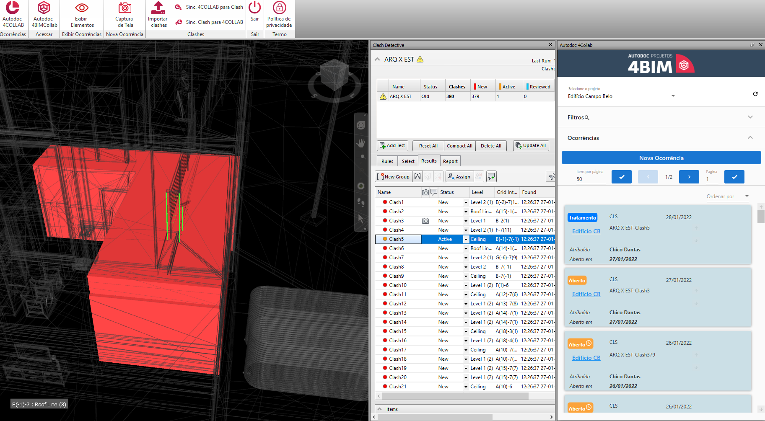The height and width of the screenshot is (421, 765).
Task: Collapse the ARQ X EST test panel
Action: (x=377, y=59)
